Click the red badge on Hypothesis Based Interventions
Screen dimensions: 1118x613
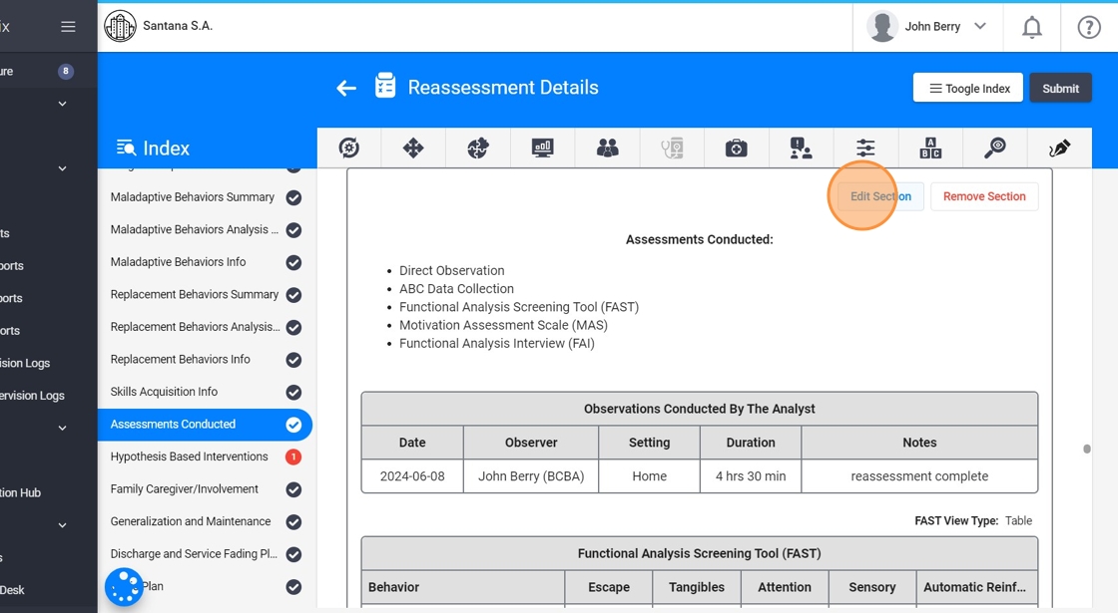(x=293, y=458)
